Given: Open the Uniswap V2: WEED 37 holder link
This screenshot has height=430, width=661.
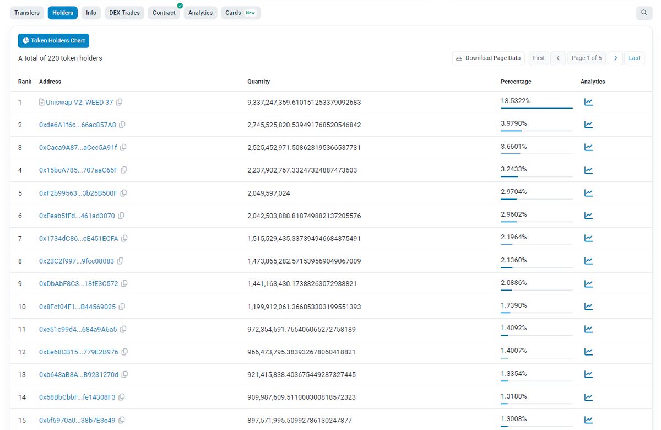Looking at the screenshot, I should coord(79,102).
